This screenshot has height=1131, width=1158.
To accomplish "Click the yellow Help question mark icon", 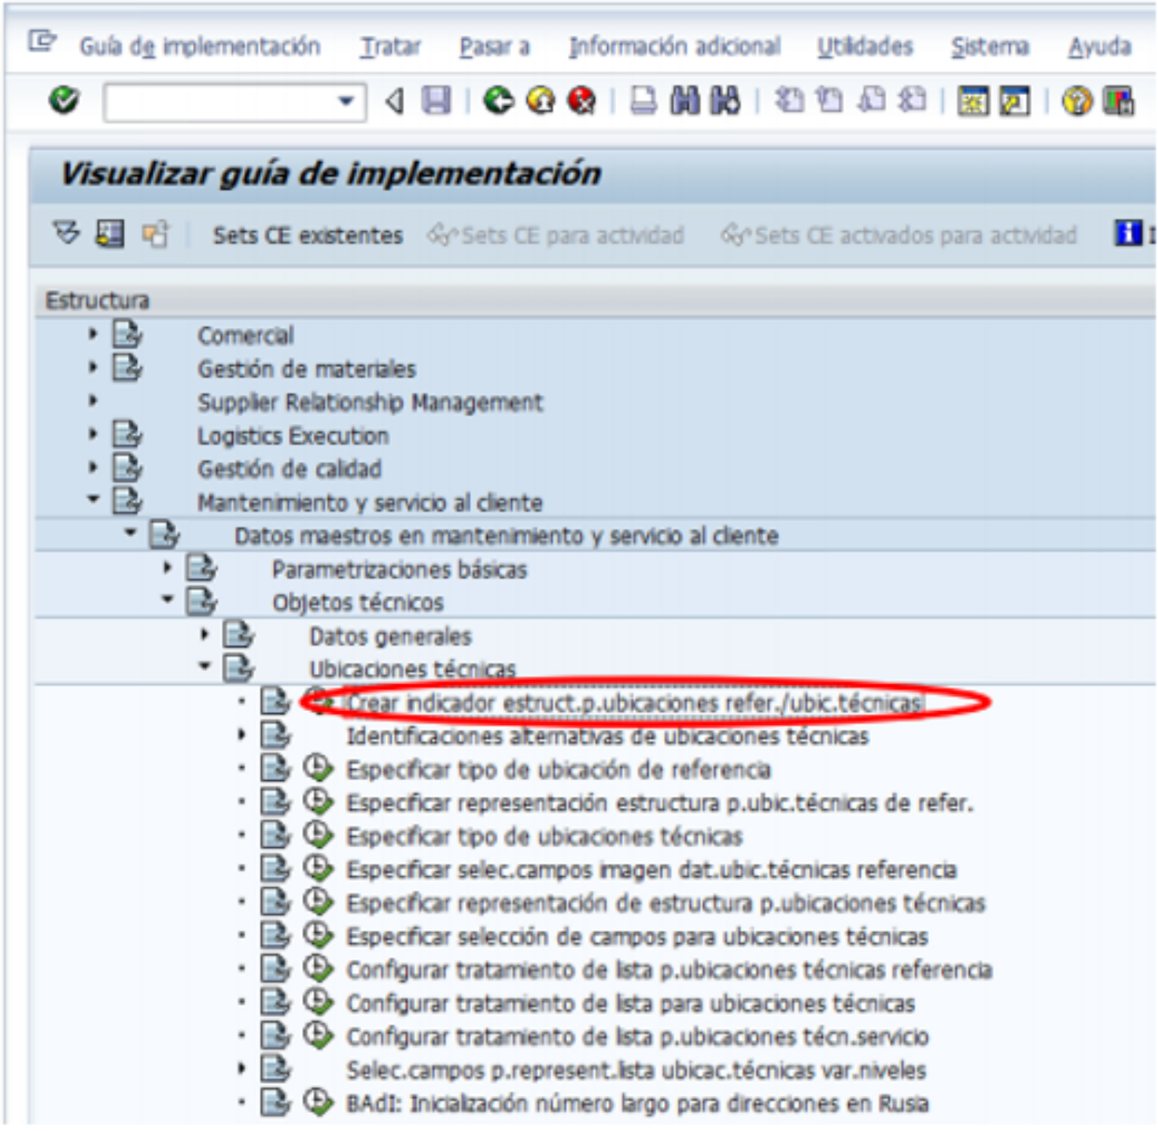I will (x=1077, y=101).
